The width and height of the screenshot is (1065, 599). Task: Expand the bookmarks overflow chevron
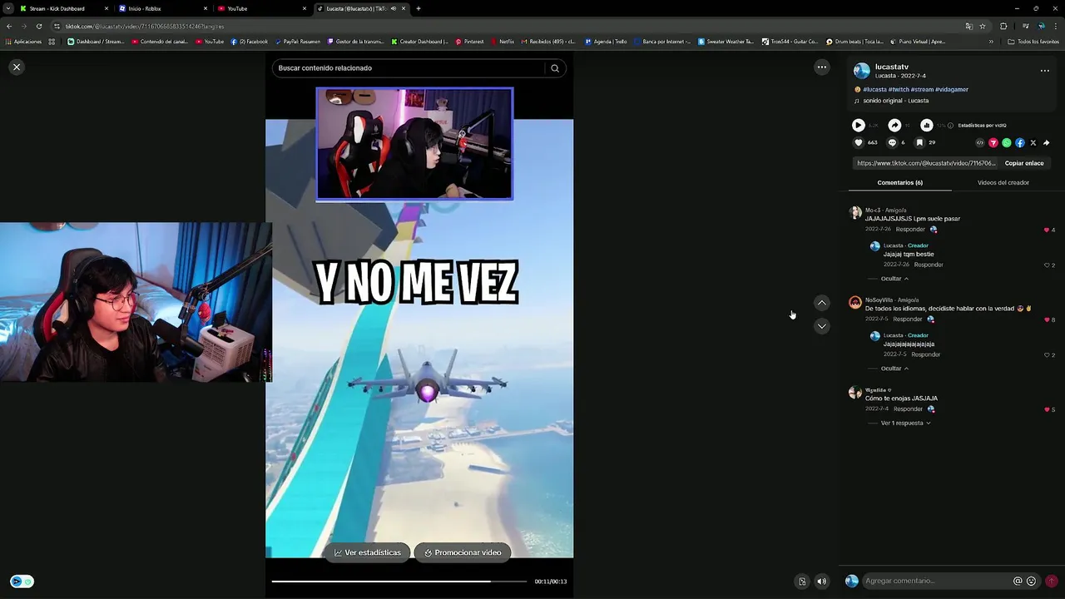(x=991, y=42)
